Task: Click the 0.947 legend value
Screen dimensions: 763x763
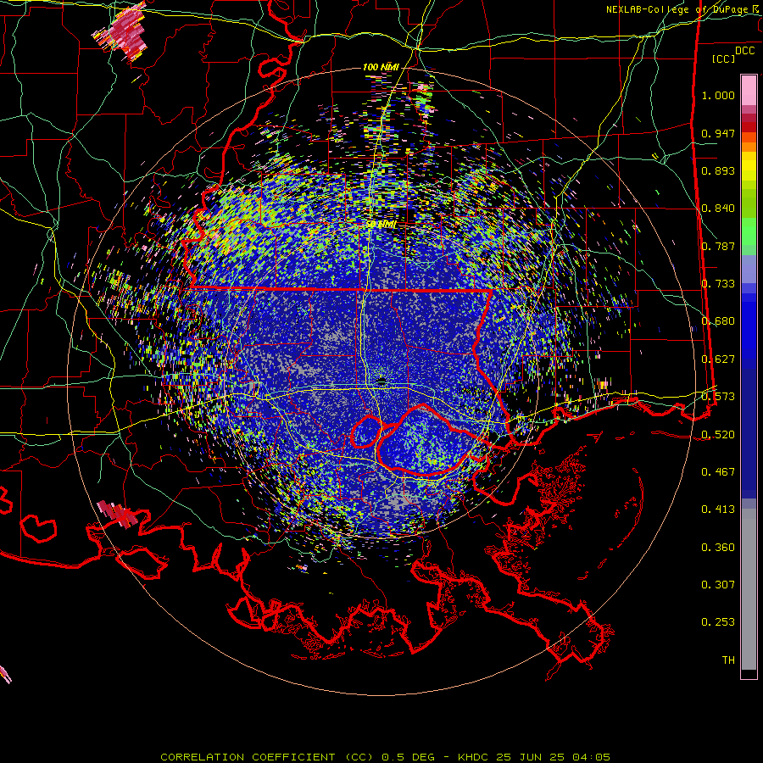Action: coord(718,133)
